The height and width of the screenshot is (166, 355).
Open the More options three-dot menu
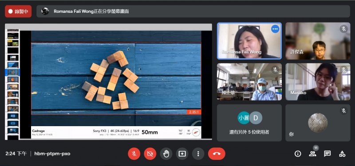[198, 154]
